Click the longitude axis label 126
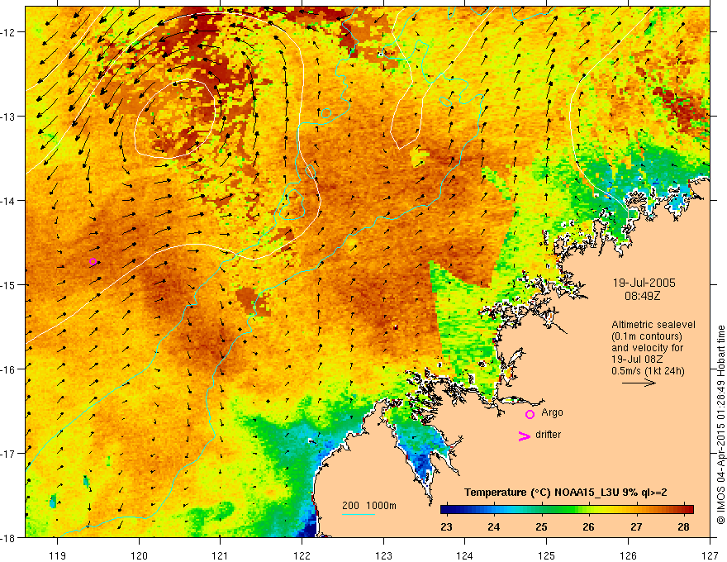The height and width of the screenshot is (562, 727). pyautogui.click(x=628, y=555)
